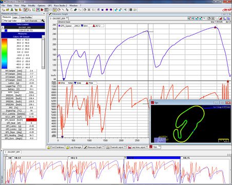Image resolution: width=232 pixels, height=185 pixels.
Task: Select the blue highlighted lap in strip
Action: click(152, 158)
